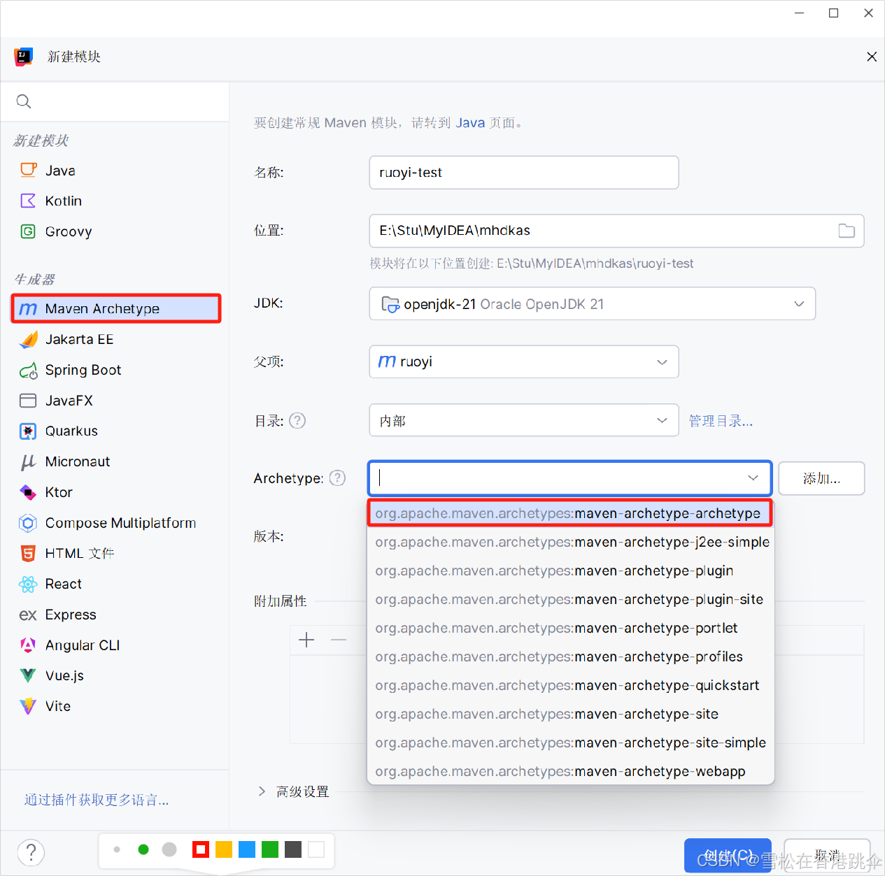Open the dialog help question mark button
Image resolution: width=885 pixels, height=876 pixels.
tap(31, 852)
